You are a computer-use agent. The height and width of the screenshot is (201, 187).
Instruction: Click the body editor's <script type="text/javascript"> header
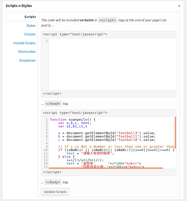tap(109, 113)
